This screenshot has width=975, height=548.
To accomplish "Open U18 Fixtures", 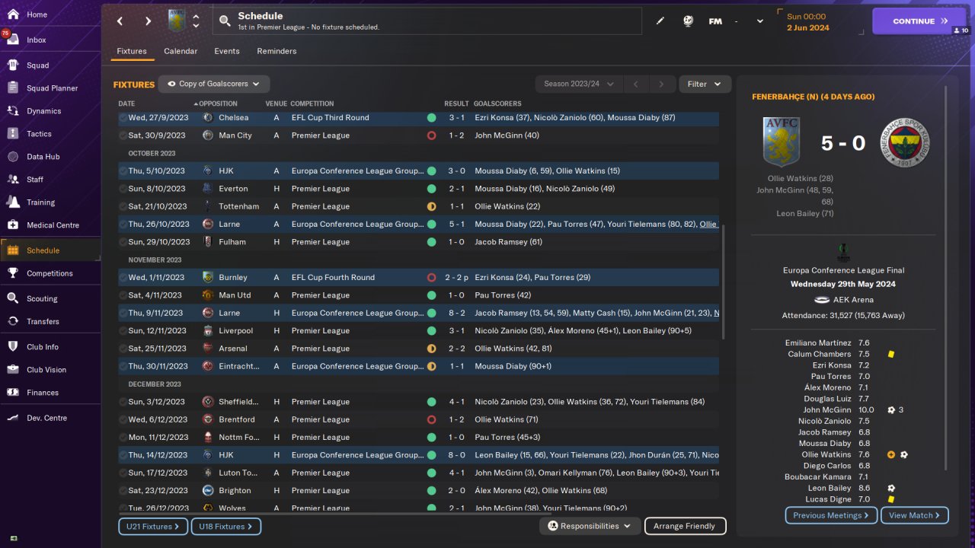I will 226,527.
